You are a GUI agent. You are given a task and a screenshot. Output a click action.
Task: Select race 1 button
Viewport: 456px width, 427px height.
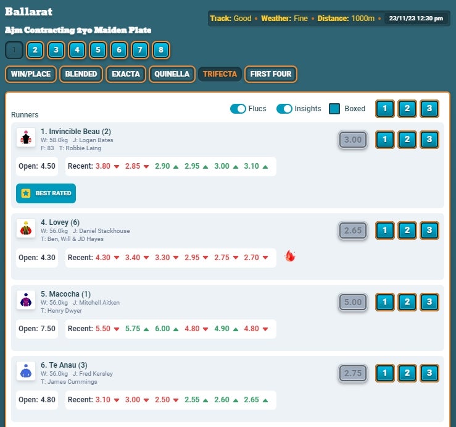(14, 50)
